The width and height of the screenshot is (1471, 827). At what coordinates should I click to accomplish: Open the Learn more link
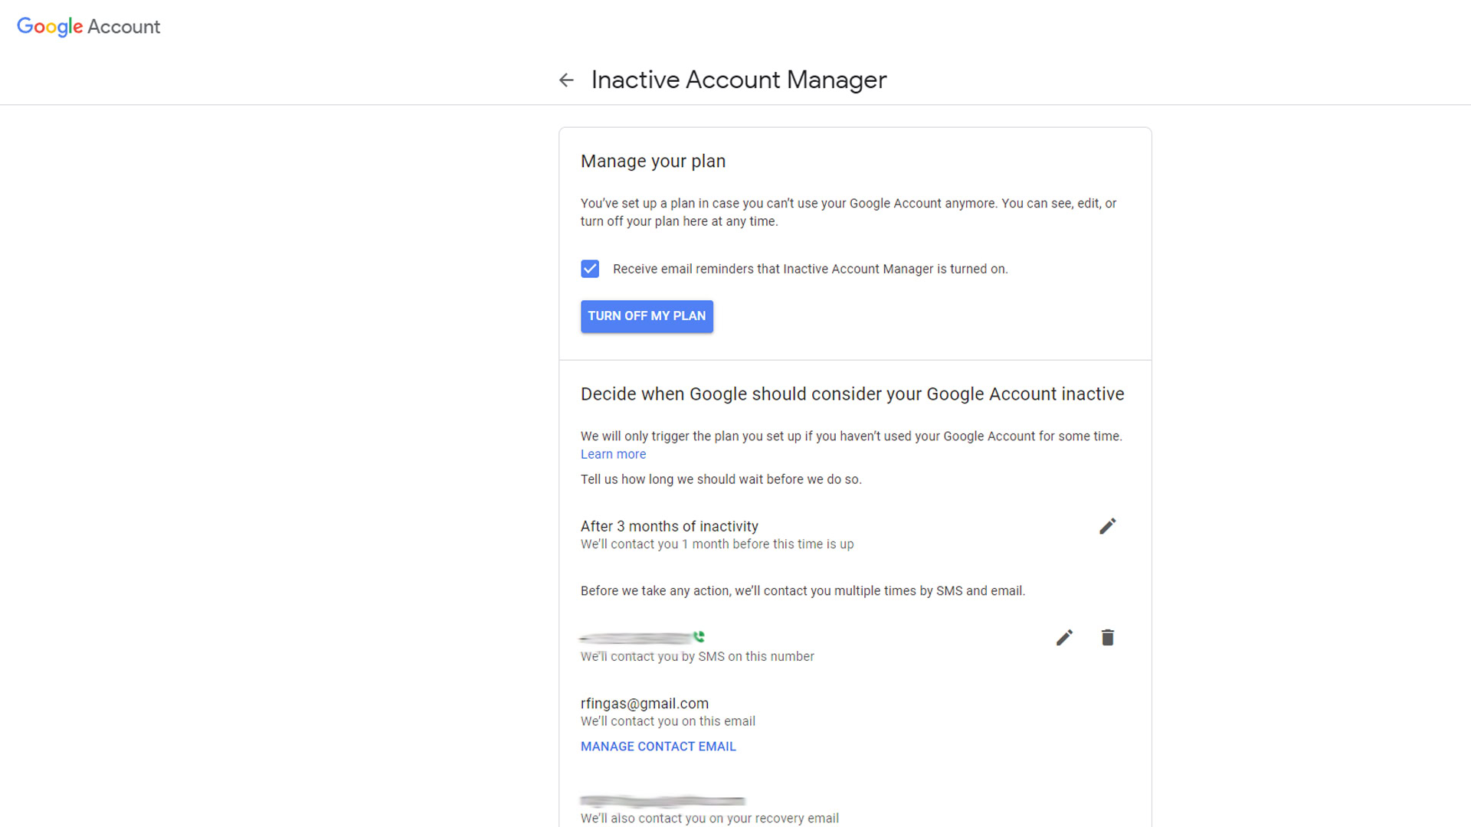click(613, 454)
